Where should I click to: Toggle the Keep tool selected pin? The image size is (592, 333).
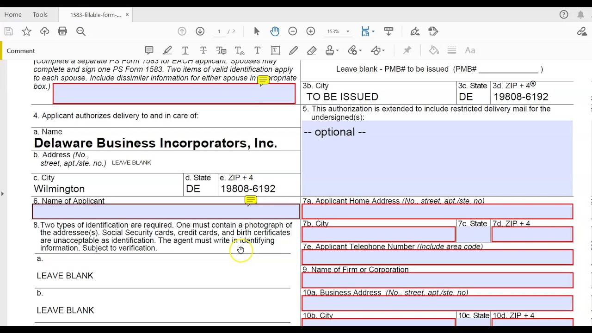[x=407, y=50]
